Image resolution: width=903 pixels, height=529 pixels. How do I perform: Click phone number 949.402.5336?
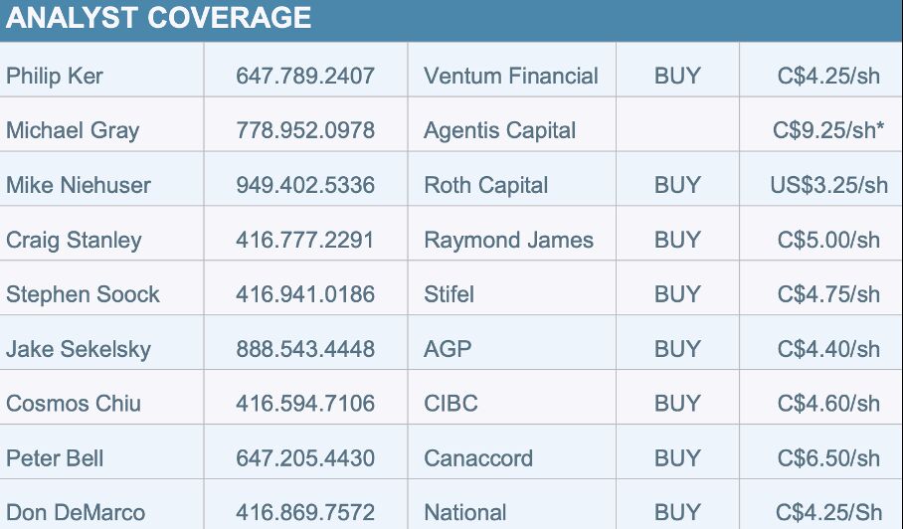[305, 185]
